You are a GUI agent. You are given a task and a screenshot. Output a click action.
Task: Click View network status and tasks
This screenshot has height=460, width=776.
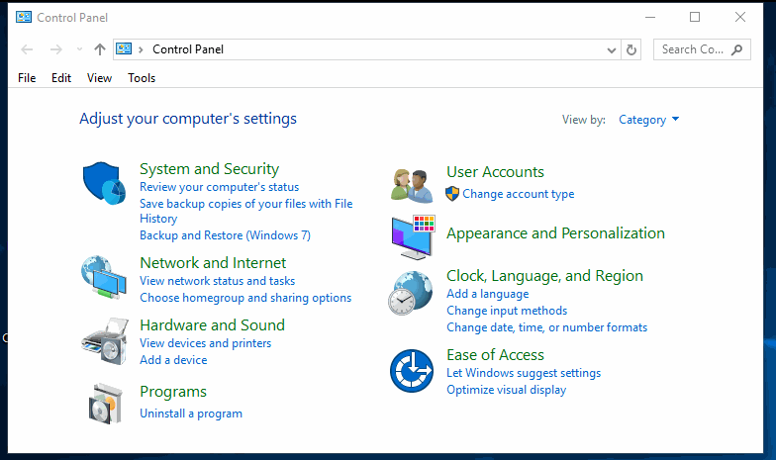[x=218, y=281]
